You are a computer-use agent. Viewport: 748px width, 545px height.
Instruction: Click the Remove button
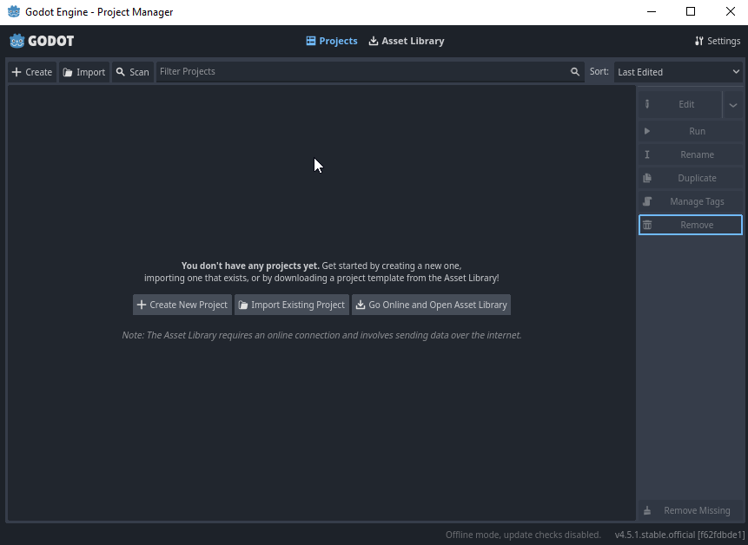click(x=691, y=225)
